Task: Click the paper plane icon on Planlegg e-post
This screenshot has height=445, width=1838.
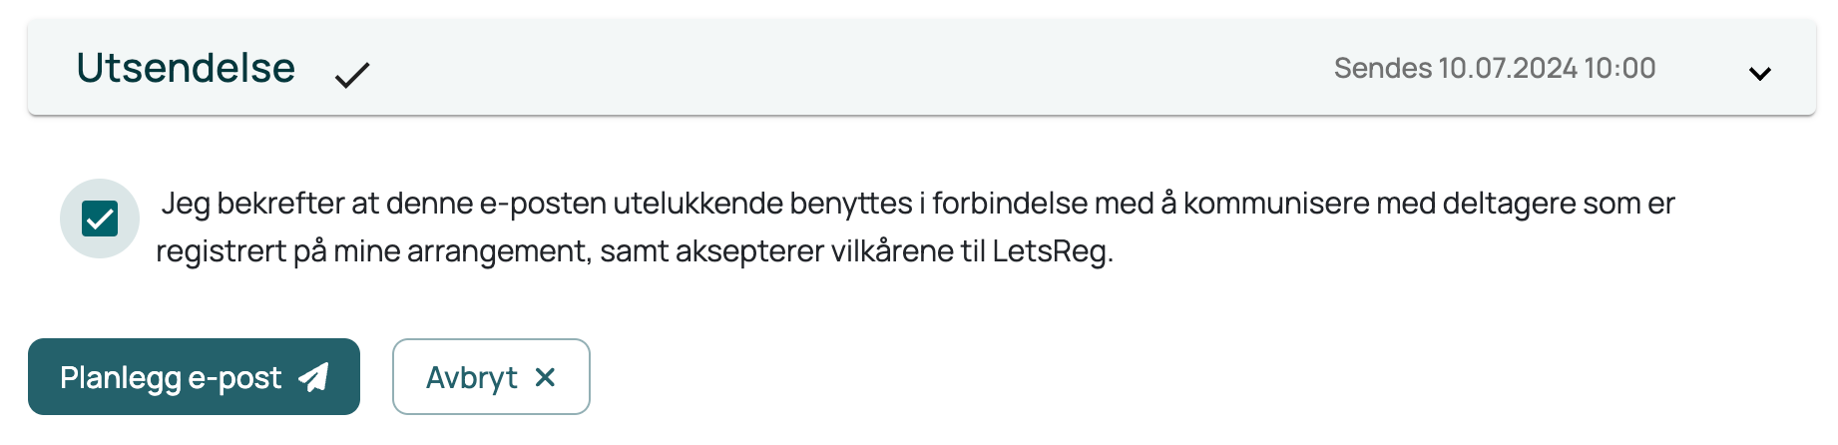Action: click(313, 377)
